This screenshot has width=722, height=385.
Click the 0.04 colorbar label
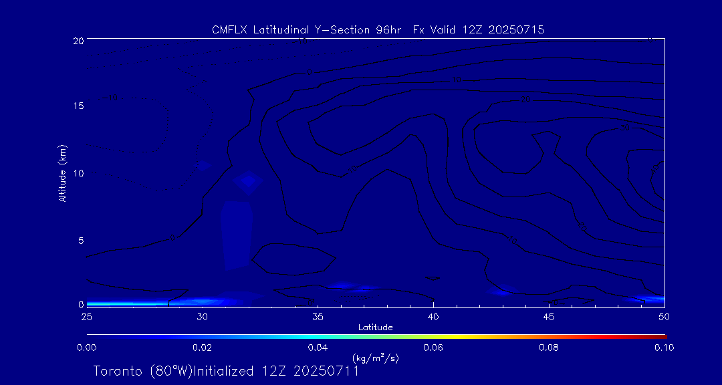318,348
